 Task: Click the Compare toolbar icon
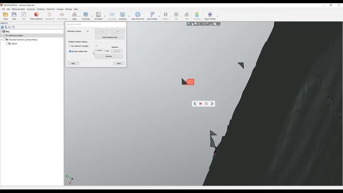(x=197, y=14)
